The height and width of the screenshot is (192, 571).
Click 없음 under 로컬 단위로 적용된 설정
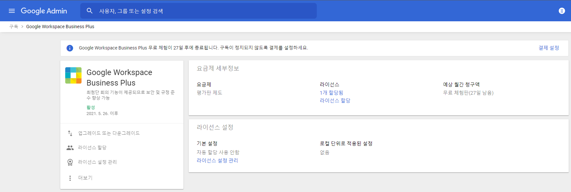point(325,152)
